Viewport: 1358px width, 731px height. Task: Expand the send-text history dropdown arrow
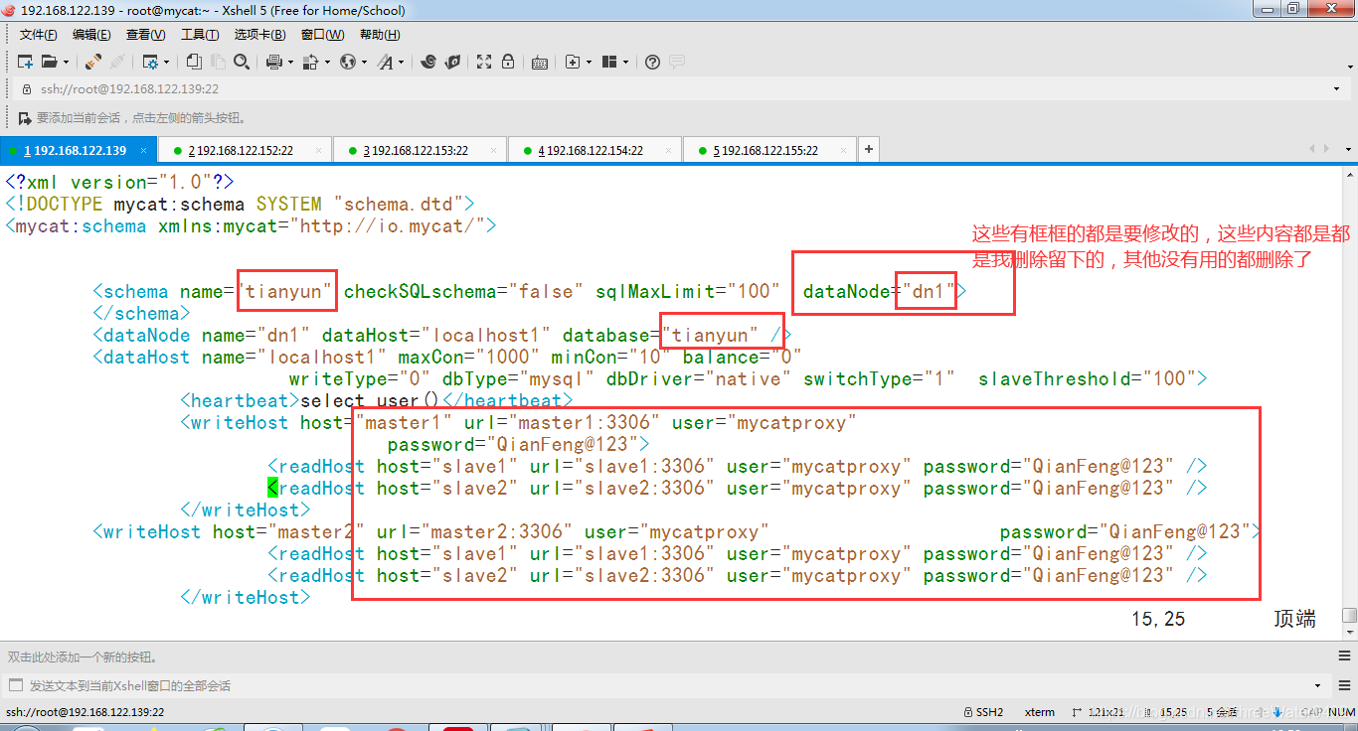point(1317,685)
